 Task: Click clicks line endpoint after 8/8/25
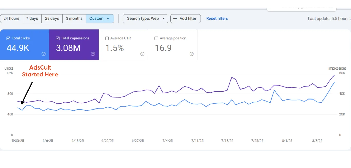(x=334, y=82)
